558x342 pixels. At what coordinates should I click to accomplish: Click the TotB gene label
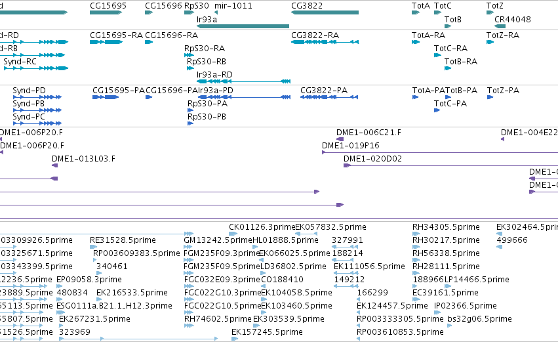pyautogui.click(x=452, y=19)
